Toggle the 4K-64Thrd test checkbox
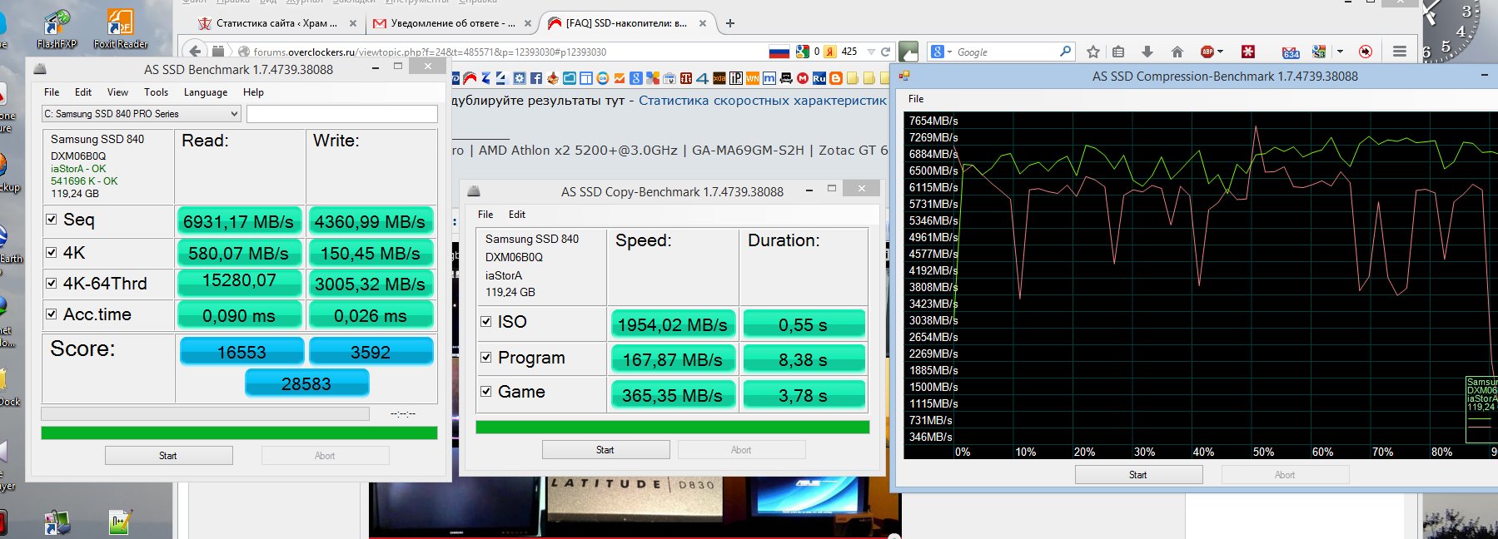 [52, 284]
